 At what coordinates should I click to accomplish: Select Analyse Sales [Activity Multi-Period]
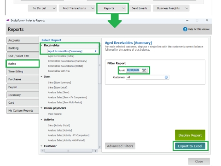(66, 140)
